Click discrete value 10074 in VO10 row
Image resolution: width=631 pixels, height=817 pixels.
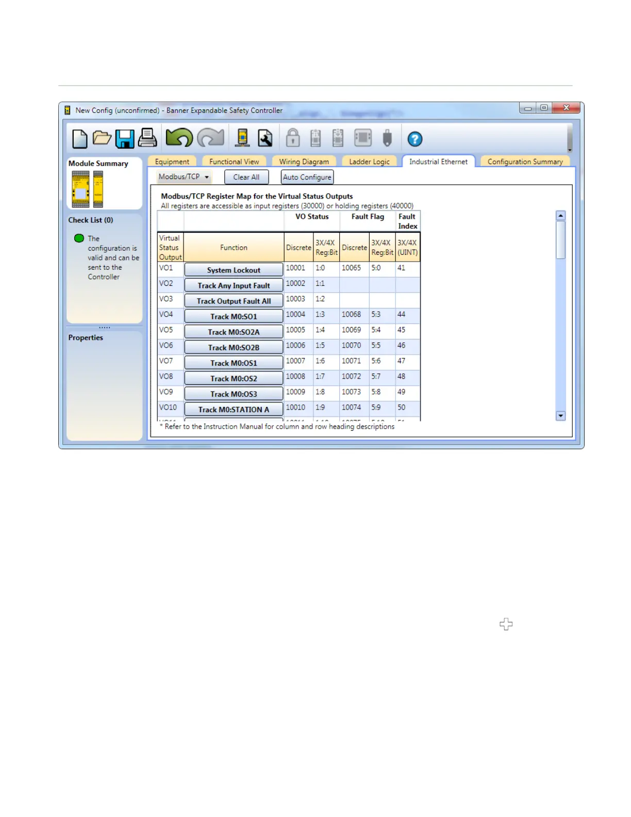(351, 407)
